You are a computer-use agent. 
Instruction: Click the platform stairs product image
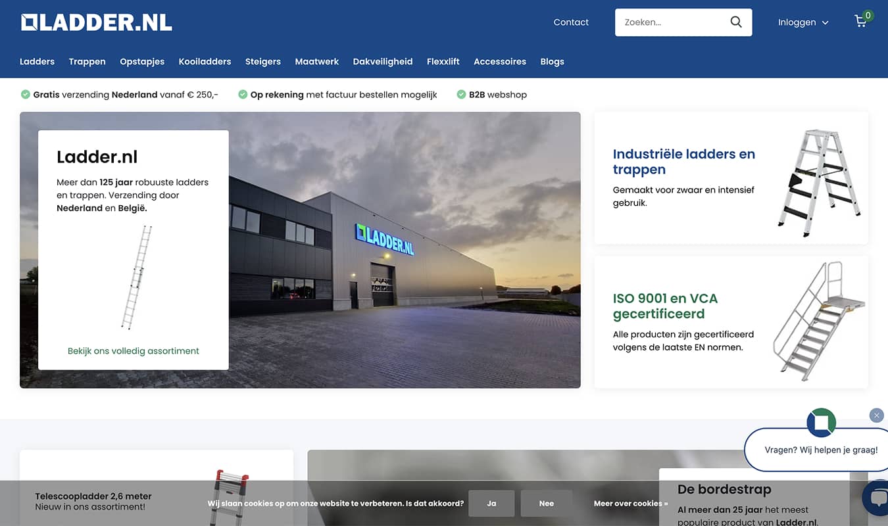819,321
